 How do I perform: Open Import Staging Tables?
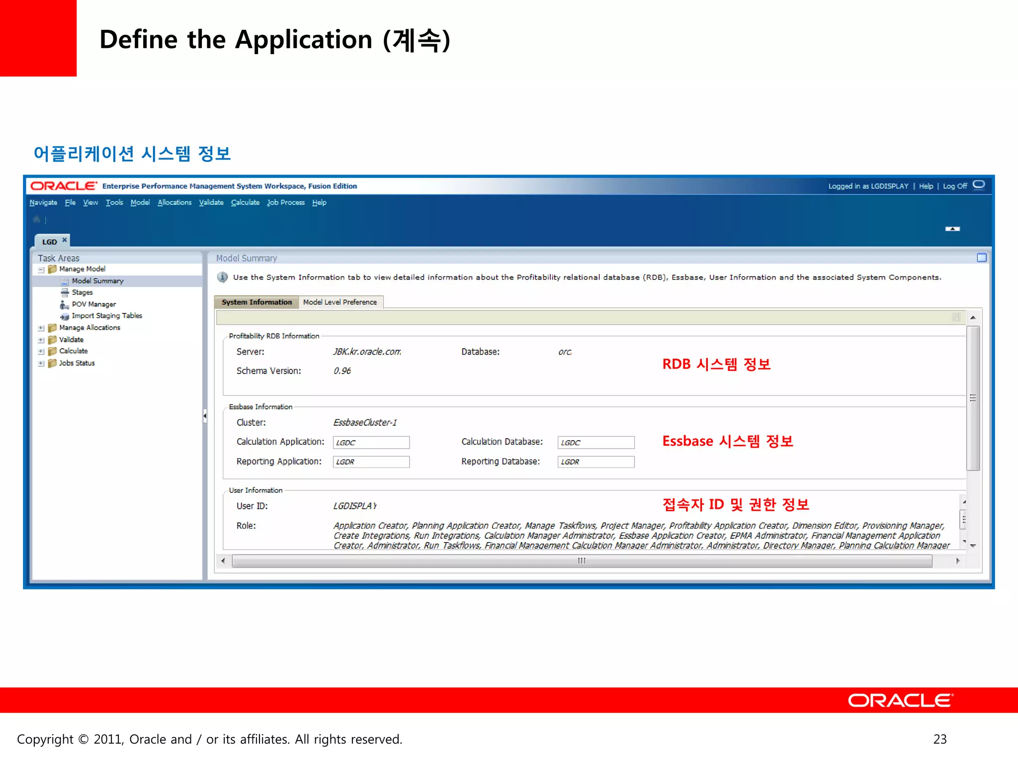[x=107, y=316]
